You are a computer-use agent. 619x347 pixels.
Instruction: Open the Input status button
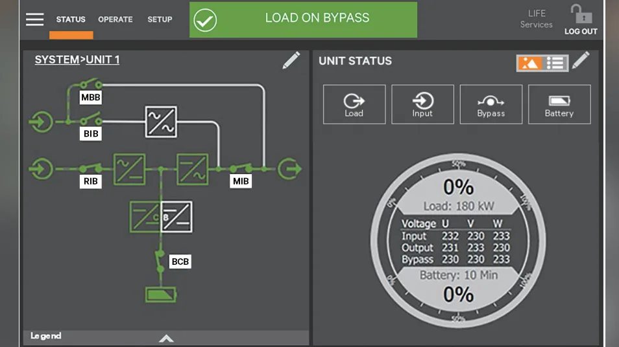pos(422,104)
